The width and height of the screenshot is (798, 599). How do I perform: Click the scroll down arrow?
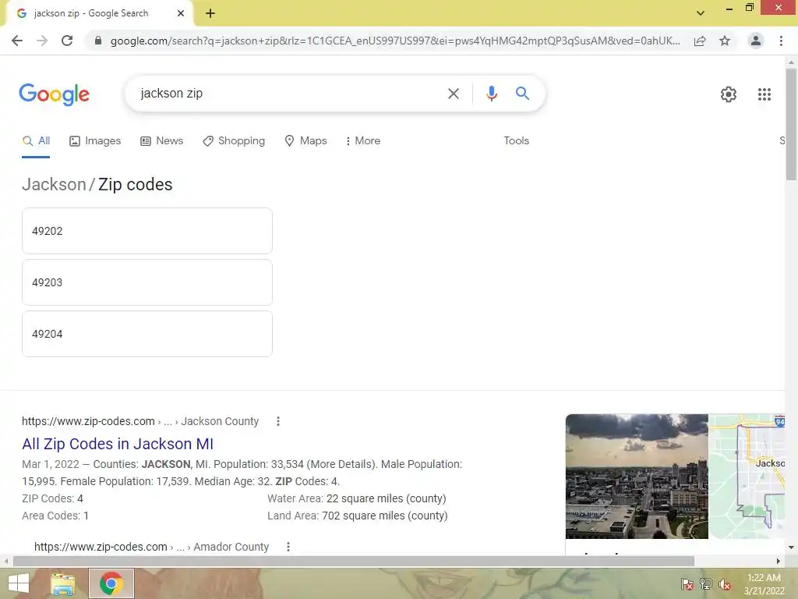tap(791, 548)
